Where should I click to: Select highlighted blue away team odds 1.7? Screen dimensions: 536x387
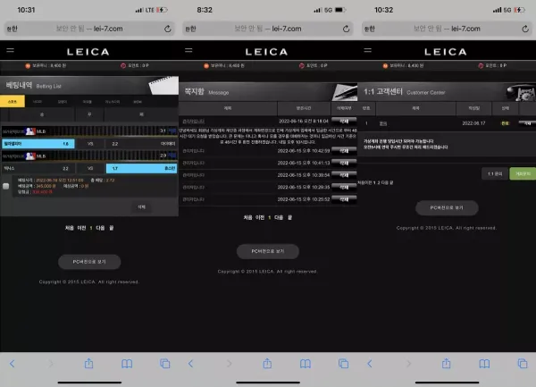click(x=141, y=168)
